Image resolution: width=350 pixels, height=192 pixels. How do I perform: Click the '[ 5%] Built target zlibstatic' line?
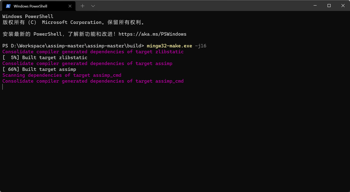[45, 57]
